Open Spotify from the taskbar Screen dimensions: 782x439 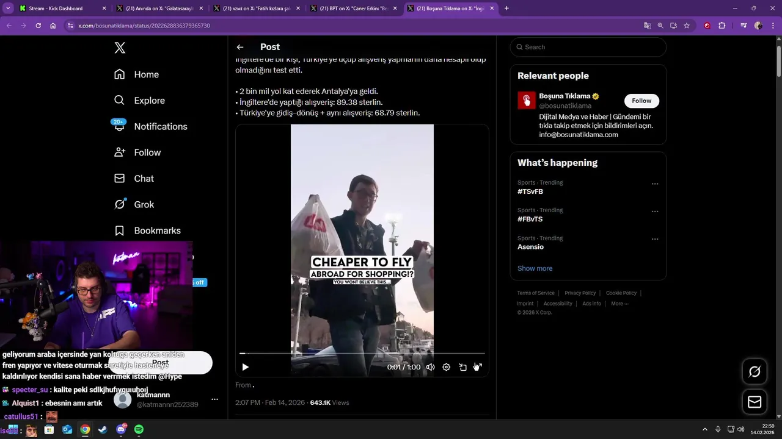pyautogui.click(x=139, y=429)
